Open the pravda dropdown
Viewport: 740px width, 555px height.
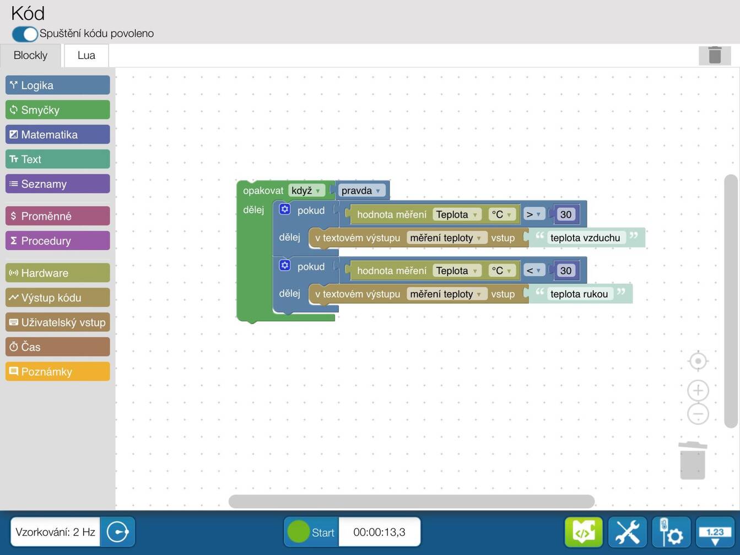point(361,191)
